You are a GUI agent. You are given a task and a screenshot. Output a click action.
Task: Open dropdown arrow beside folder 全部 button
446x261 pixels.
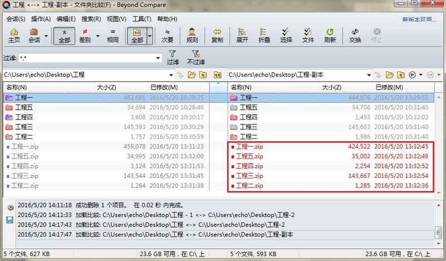pos(149,36)
